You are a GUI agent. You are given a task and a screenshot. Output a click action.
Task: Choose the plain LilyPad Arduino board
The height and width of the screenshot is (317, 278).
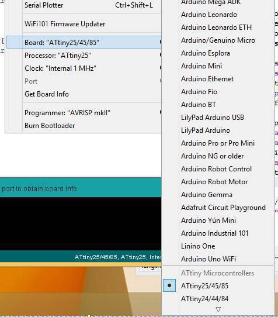click(x=218, y=130)
